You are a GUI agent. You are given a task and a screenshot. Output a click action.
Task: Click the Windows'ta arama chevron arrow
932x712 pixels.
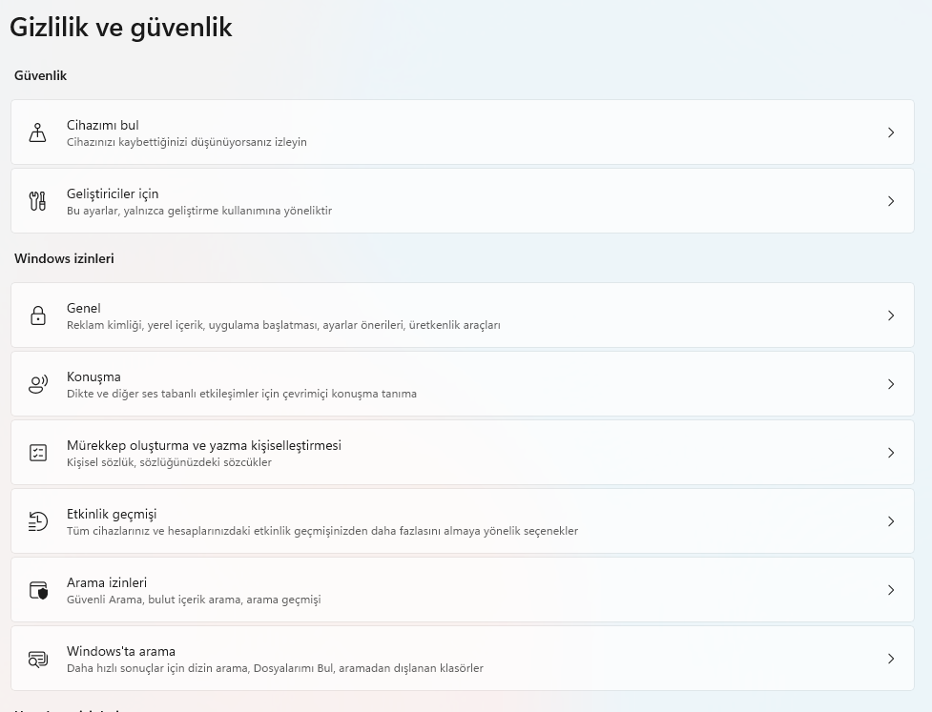[x=890, y=659]
